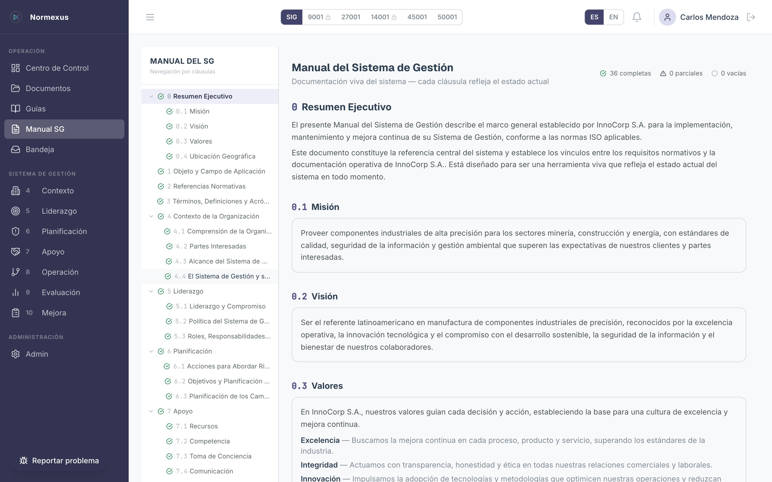Select the 27001 standard tab
772x482 pixels.
point(351,17)
